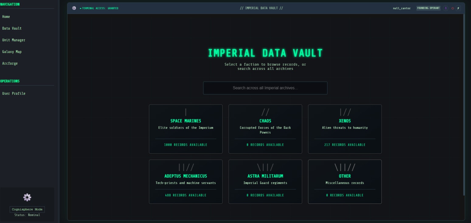Click the FOUNDING OPERANT badge

tap(428, 8)
